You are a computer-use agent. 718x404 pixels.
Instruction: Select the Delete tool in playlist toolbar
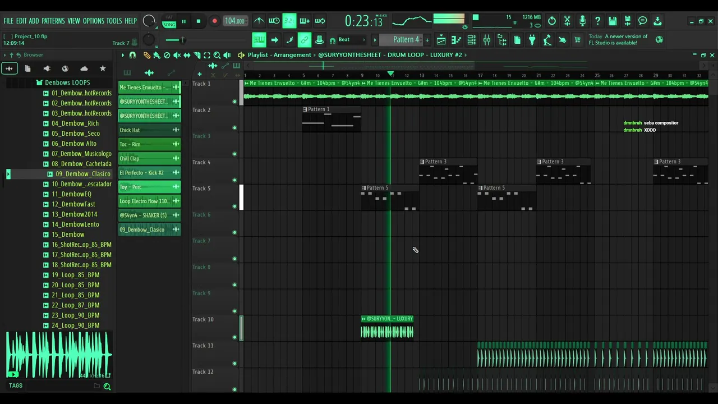click(167, 55)
